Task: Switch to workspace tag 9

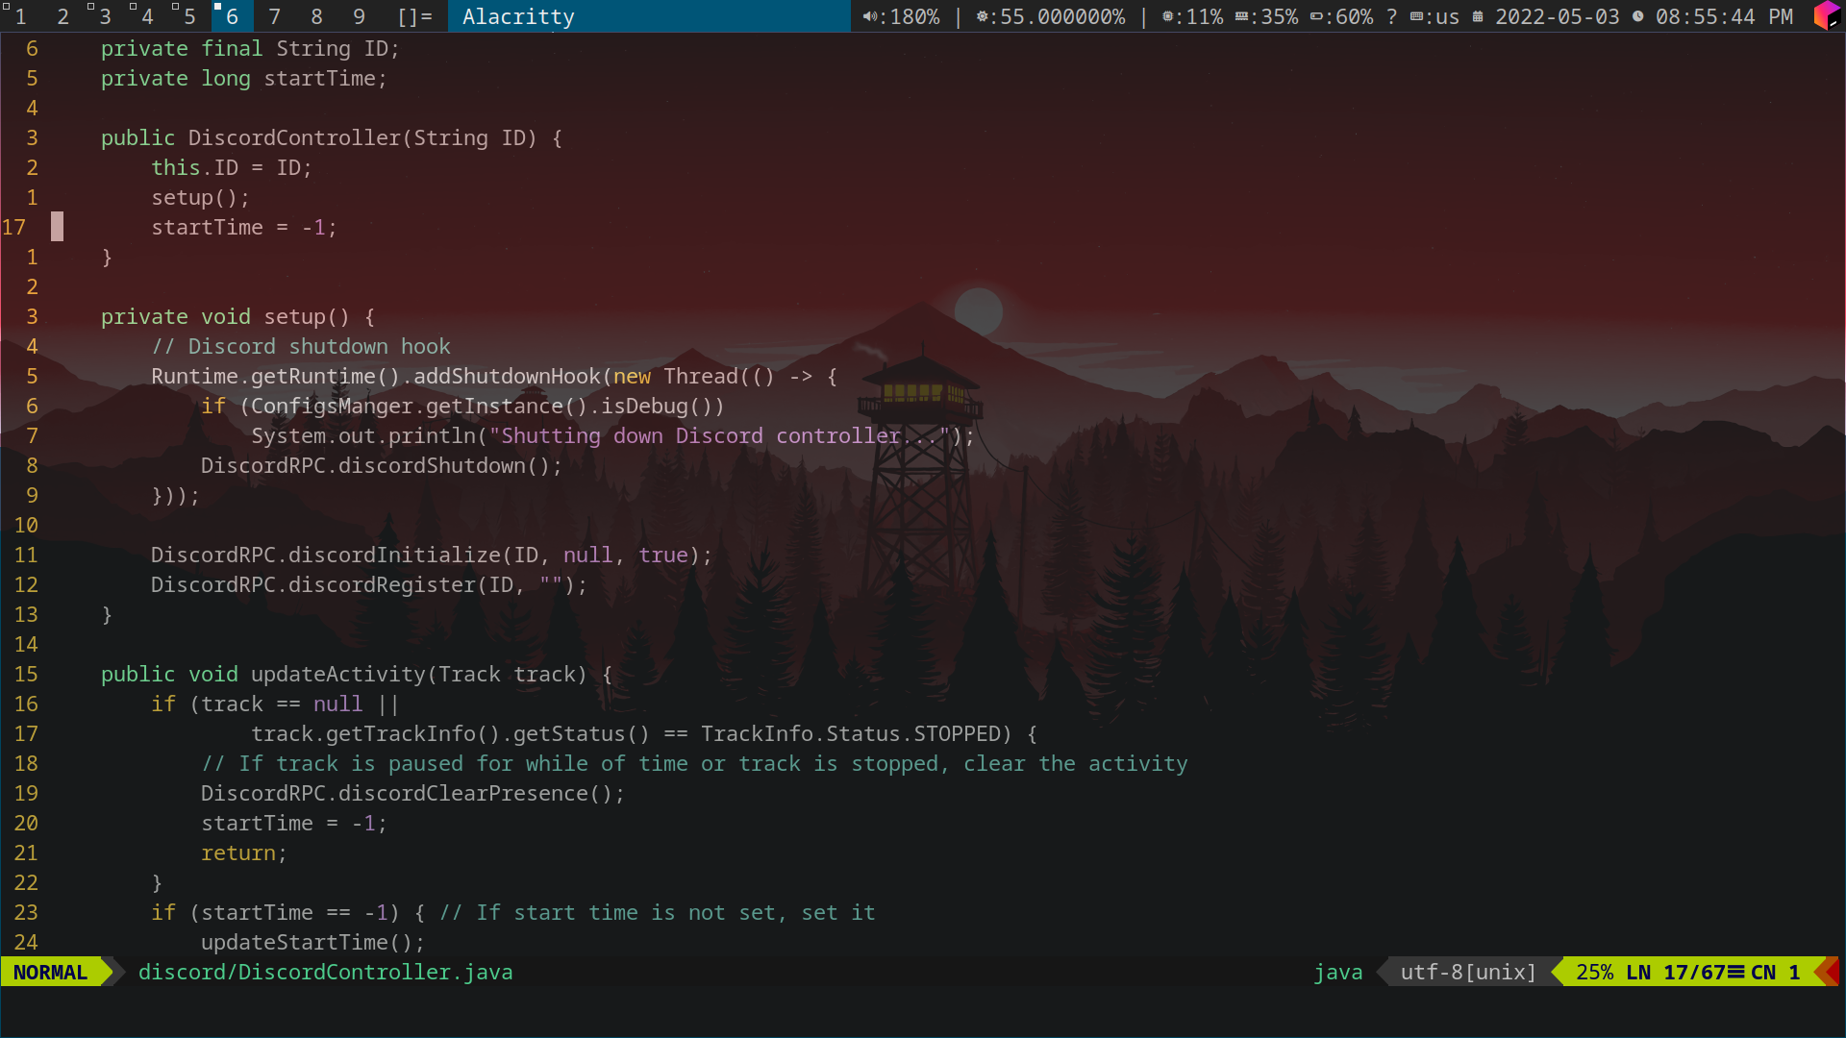Action: point(359,16)
